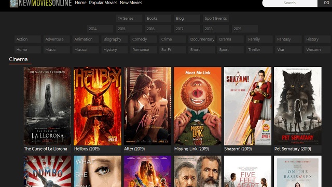Click the Shazam! (2019) title link
The image size is (332, 187).
pos(238,149)
